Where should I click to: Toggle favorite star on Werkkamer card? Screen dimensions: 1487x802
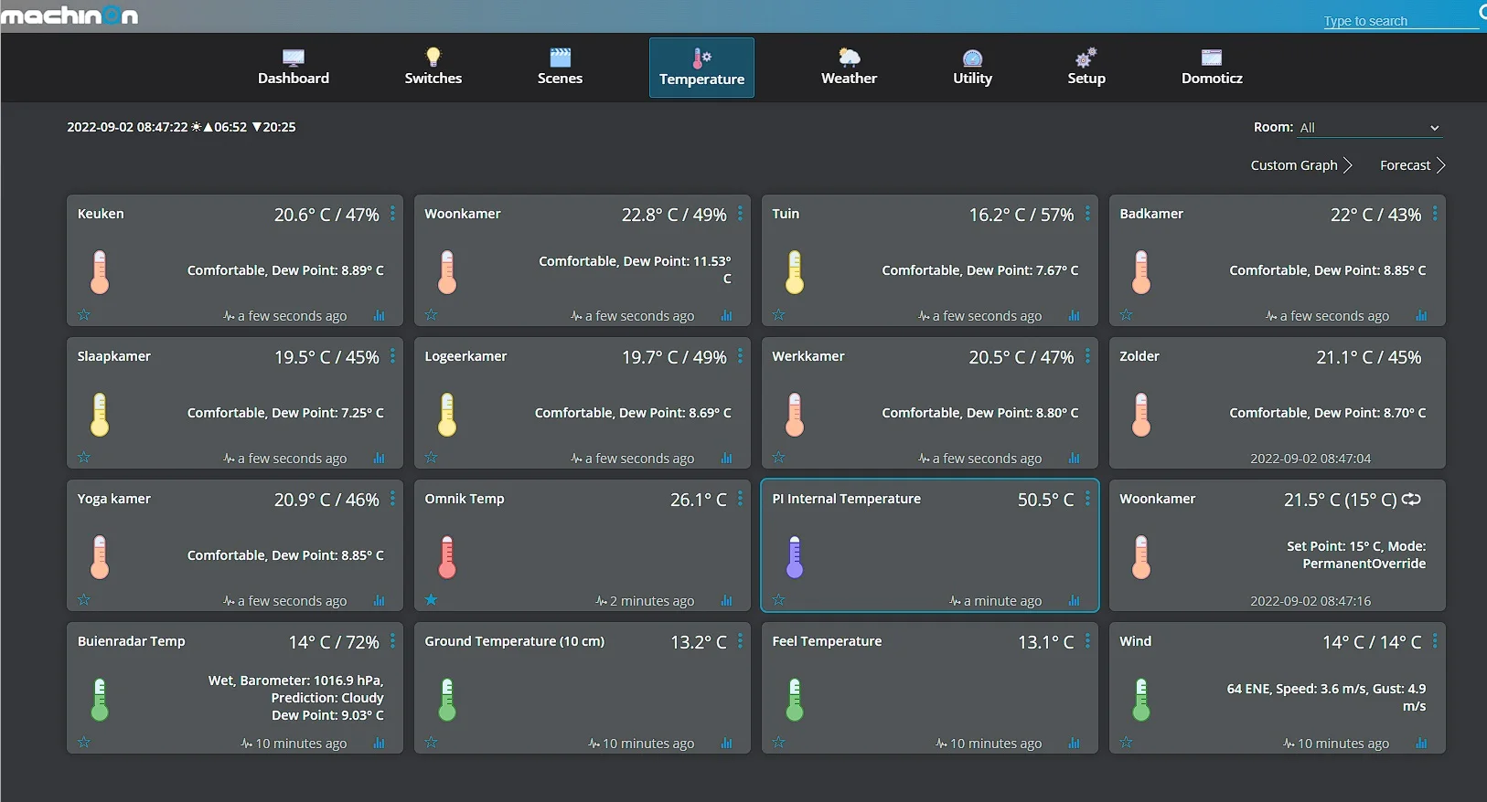click(x=779, y=458)
